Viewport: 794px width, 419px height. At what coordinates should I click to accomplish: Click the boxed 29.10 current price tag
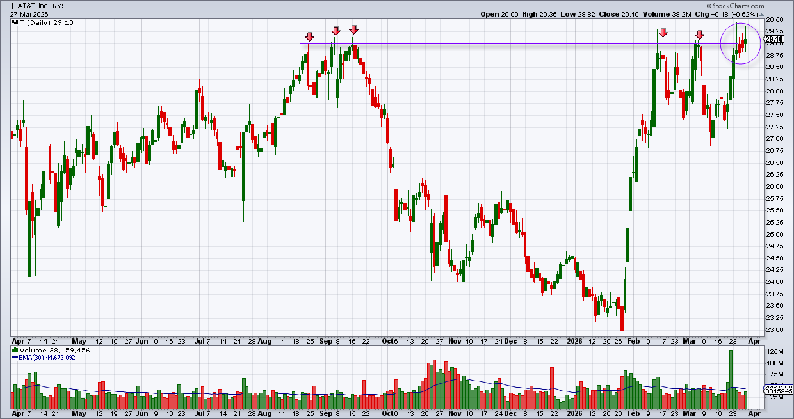coord(774,39)
